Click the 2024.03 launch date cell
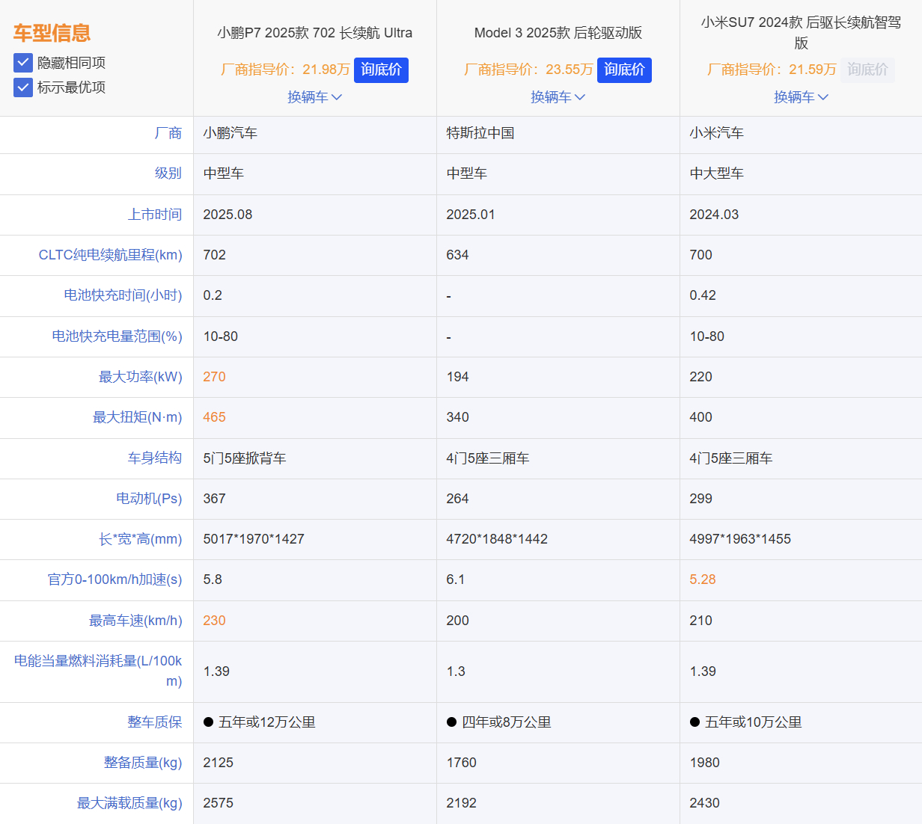Image resolution: width=922 pixels, height=824 pixels. point(714,215)
